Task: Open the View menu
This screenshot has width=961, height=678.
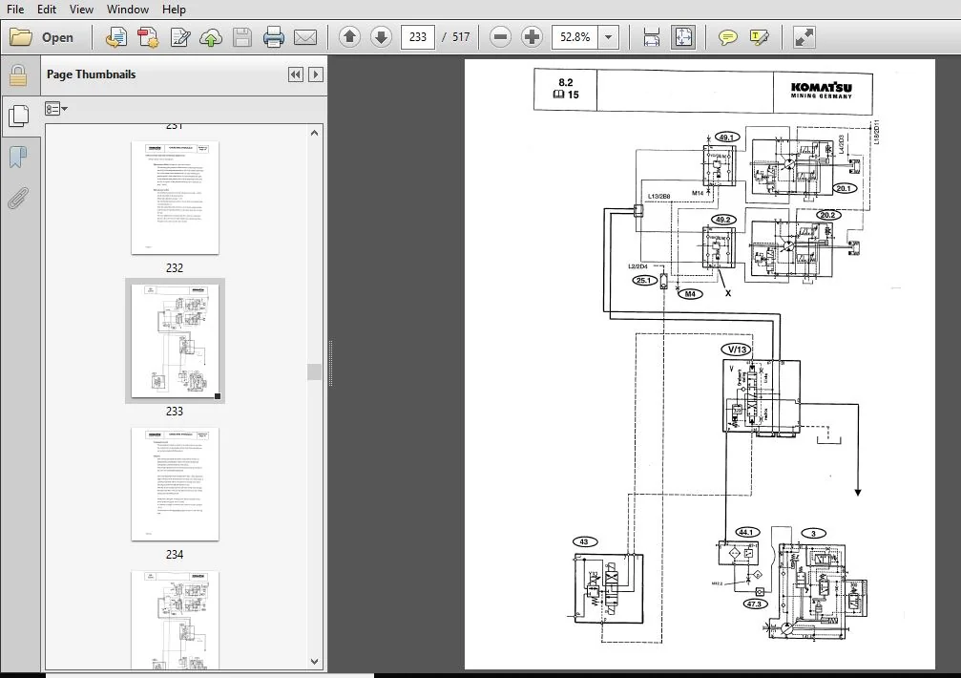Action: point(81,10)
